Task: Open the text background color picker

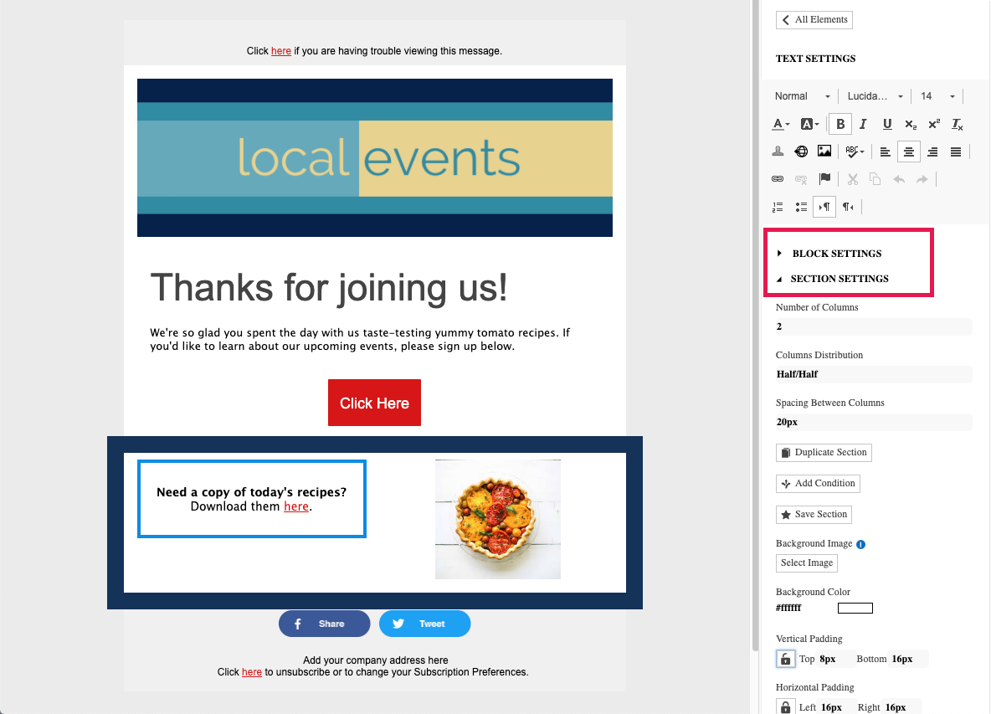Action: pos(809,124)
